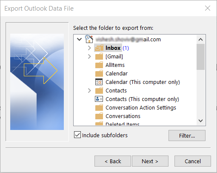Click the Conversation Action Settings folder icon
This screenshot has height=173, width=217.
coord(99,107)
